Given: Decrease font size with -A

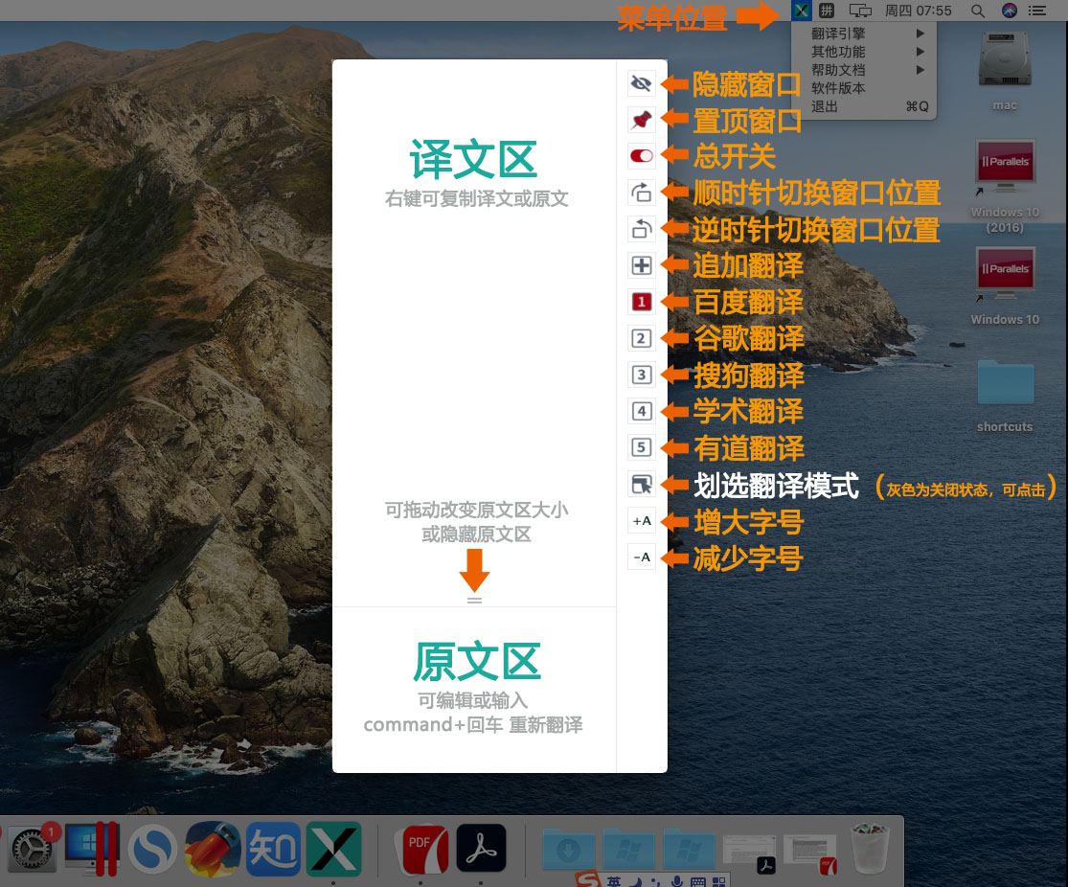Looking at the screenshot, I should [641, 557].
